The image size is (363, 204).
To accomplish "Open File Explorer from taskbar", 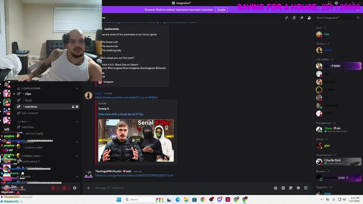I will 186,199.
